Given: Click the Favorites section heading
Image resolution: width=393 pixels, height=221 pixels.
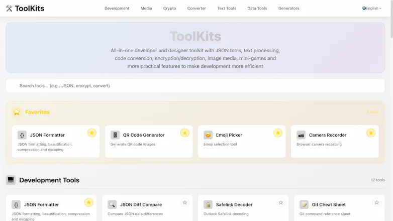Looking at the screenshot, I should coord(37,112).
